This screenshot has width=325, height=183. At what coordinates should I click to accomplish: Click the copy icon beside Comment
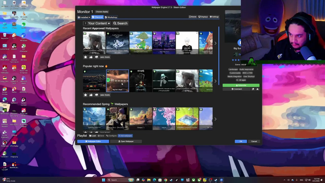253,89
